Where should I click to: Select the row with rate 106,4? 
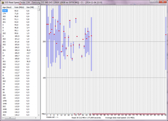[x=19, y=50]
